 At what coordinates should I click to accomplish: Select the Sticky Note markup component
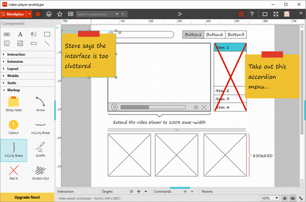[x=14, y=103]
